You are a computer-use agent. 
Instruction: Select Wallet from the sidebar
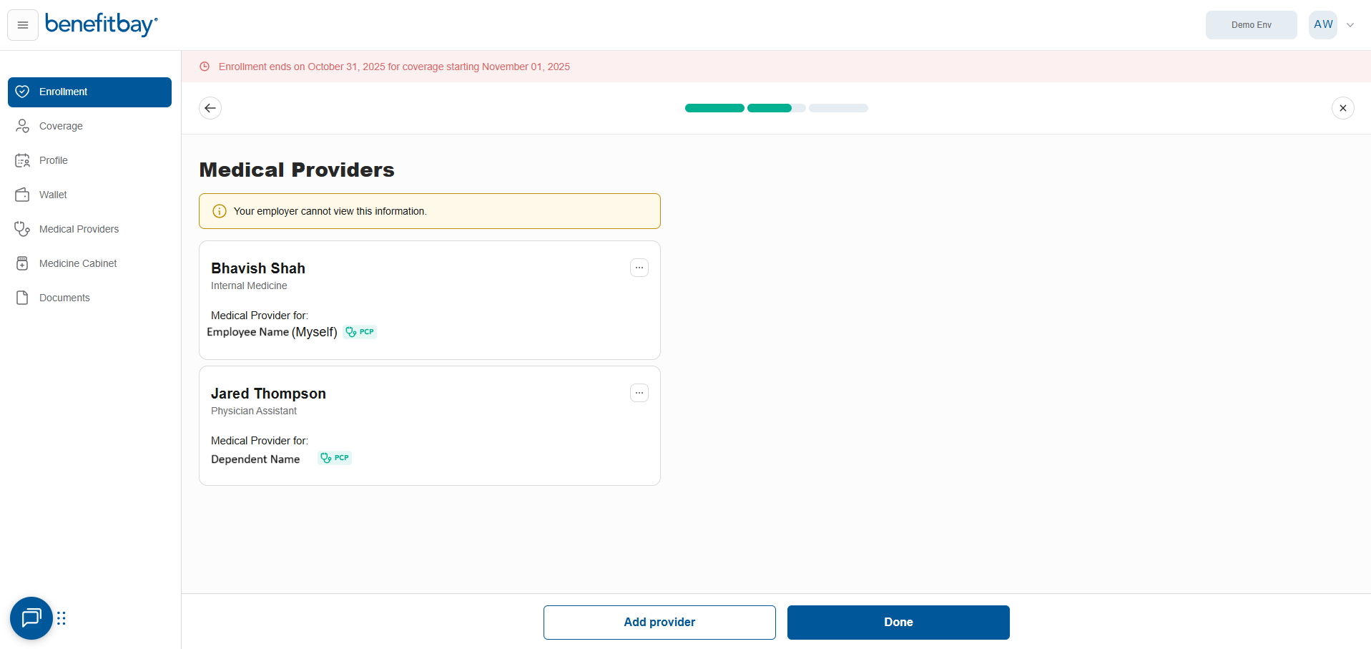(53, 195)
